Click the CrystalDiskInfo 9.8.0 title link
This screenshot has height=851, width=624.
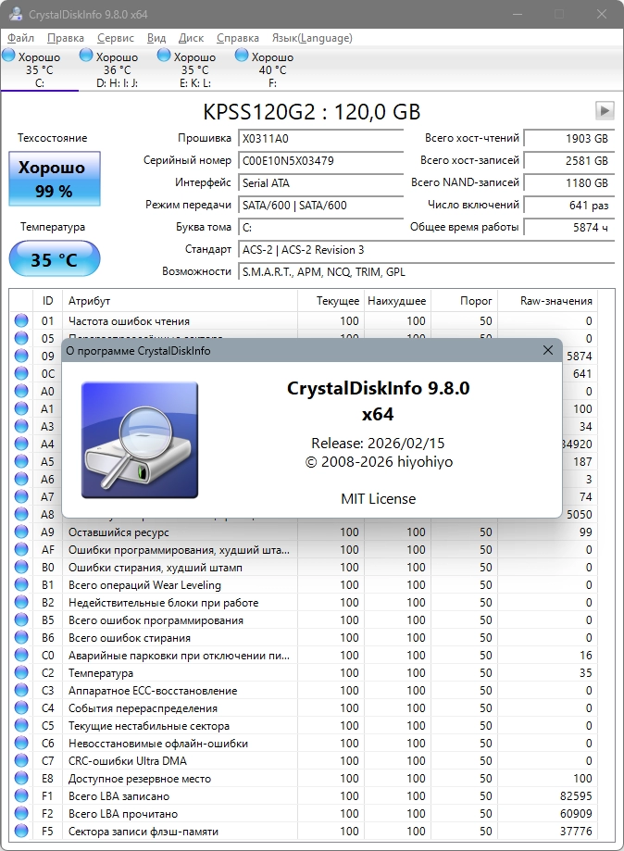tap(379, 401)
